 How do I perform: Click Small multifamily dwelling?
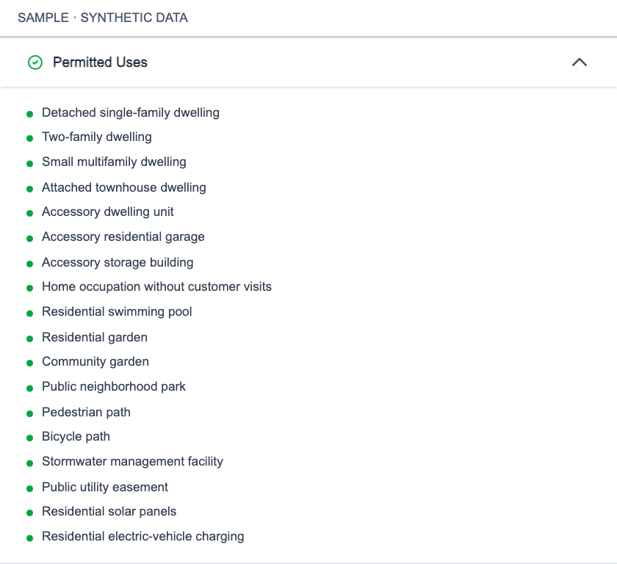pyautogui.click(x=114, y=162)
